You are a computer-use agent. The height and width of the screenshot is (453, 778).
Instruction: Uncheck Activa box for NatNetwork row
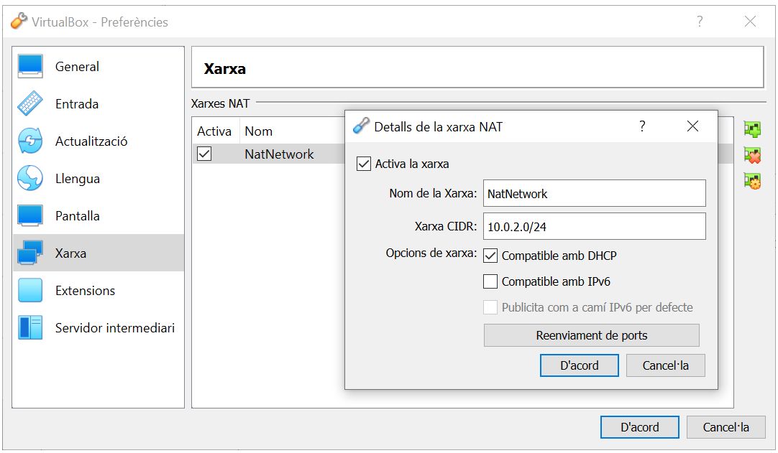[205, 154]
